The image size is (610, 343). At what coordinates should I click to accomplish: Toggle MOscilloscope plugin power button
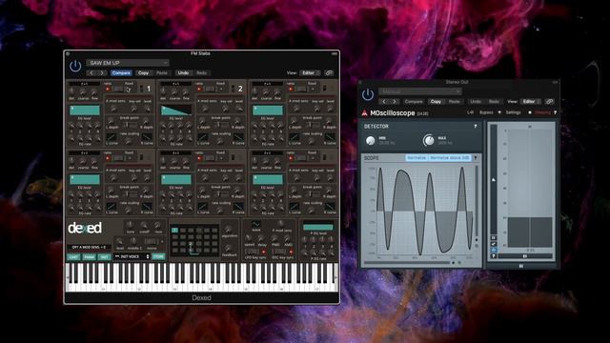(x=368, y=94)
